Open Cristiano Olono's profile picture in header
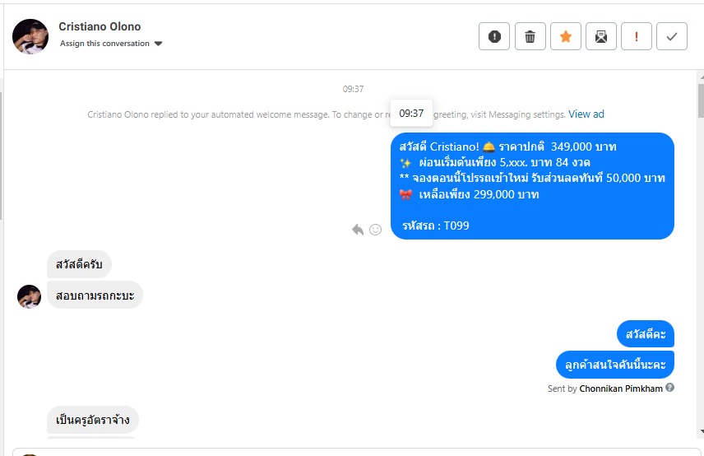Viewport: 704px width, 456px height. [x=30, y=36]
